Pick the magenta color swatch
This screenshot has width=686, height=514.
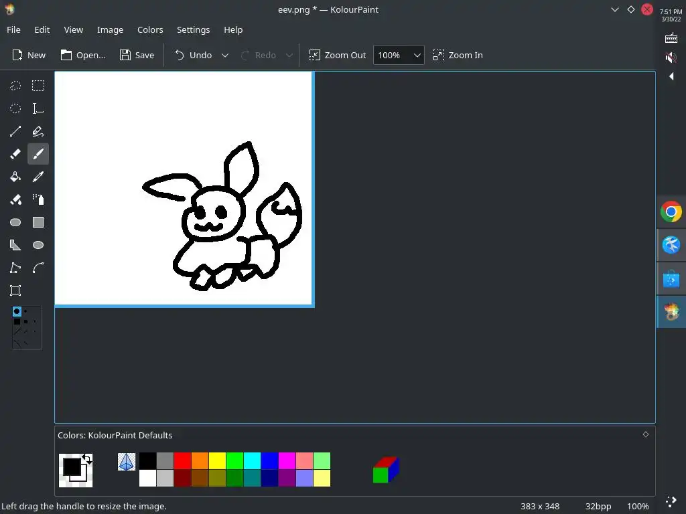287,460
